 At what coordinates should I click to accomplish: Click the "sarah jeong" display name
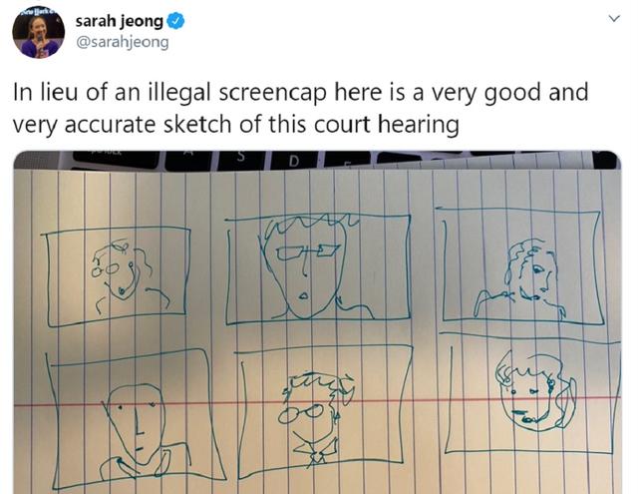click(x=120, y=21)
